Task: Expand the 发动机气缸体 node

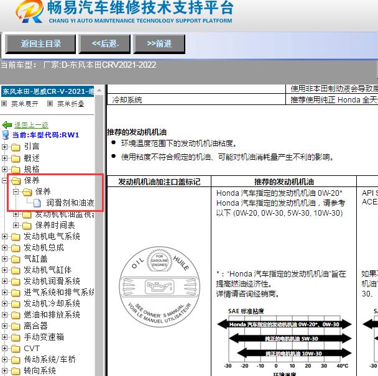Action: pyautogui.click(x=4, y=270)
